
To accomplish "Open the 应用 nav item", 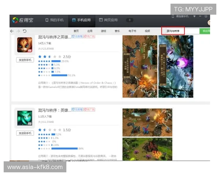I will 90,31.
